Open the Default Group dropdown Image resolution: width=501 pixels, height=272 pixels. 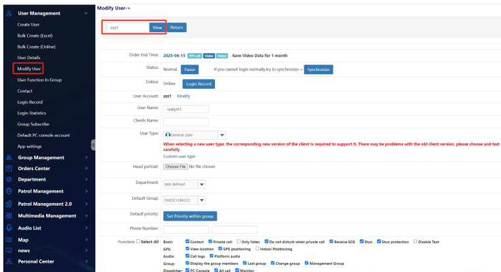[201, 200]
